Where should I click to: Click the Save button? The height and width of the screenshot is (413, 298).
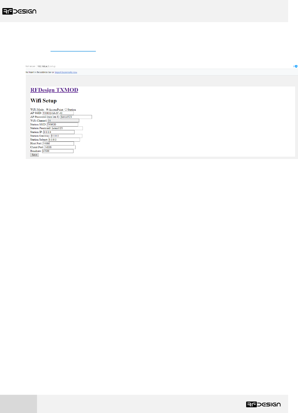coord(35,155)
